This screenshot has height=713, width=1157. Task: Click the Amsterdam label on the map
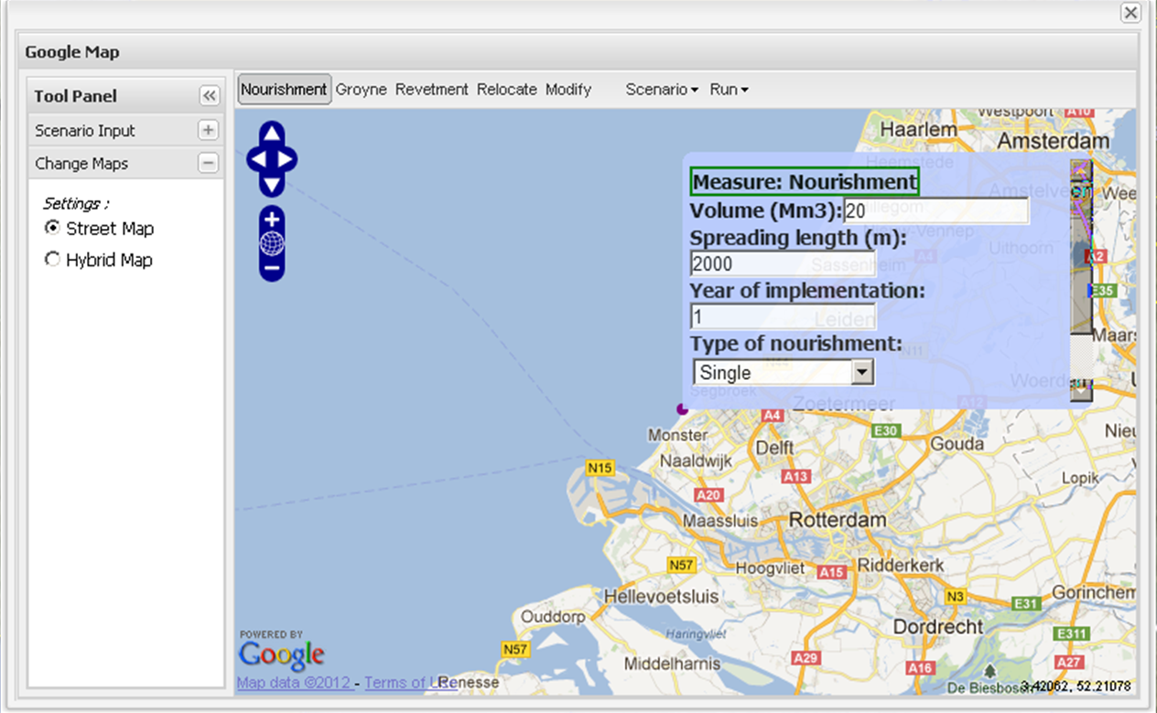(1053, 142)
